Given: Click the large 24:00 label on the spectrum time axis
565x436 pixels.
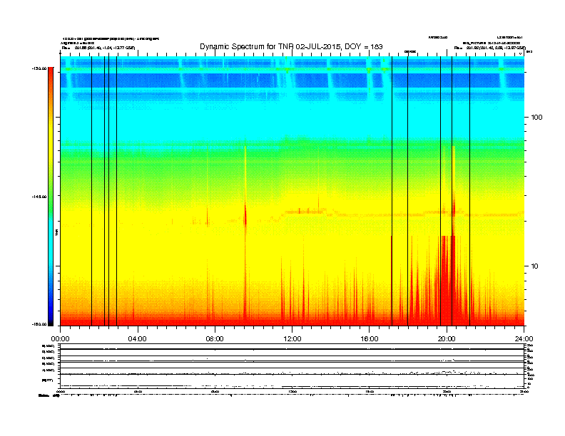Looking at the screenshot, I should (x=524, y=339).
